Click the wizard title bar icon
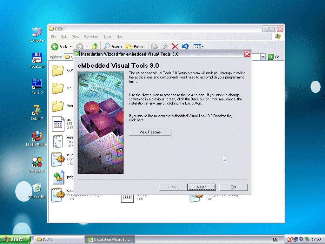This screenshot has width=325, height=244. pos(77,54)
